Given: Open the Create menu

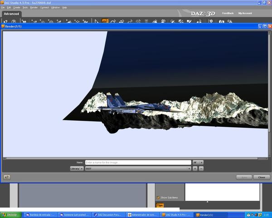Looking at the screenshot, I should (x=17, y=8).
